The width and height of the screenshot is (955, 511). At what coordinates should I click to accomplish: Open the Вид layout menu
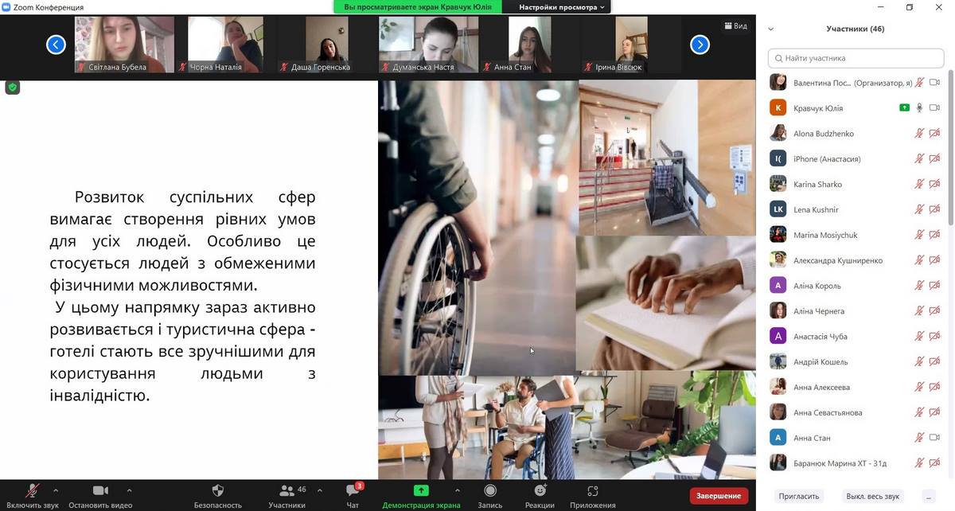tap(735, 26)
